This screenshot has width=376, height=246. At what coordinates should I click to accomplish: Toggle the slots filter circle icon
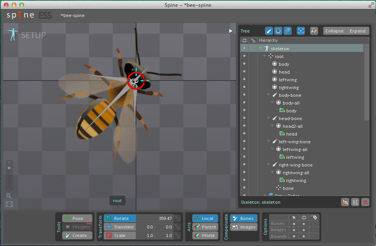[x=278, y=31]
